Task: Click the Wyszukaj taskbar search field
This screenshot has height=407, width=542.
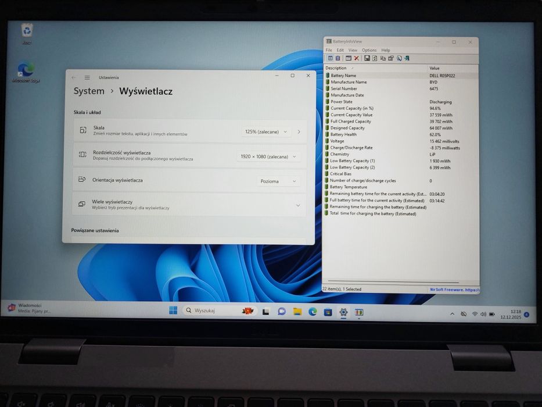Action: 219,310
